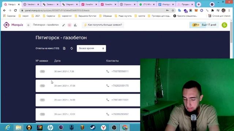234x131 pixels.
Task: Open the green S user avatar
Action: click(224, 25)
